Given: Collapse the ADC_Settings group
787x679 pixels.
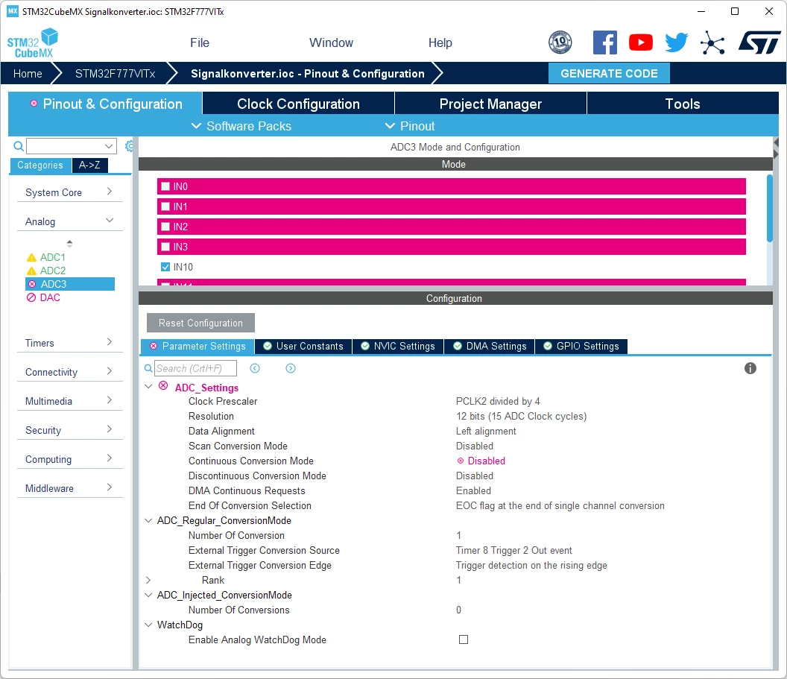Looking at the screenshot, I should tap(148, 386).
